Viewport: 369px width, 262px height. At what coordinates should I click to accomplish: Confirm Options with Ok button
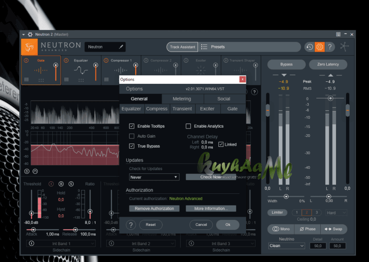tap(228, 225)
